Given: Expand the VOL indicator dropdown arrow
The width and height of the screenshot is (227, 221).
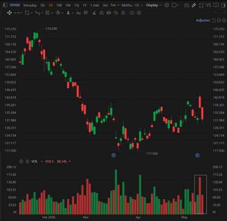Looking at the screenshot, I should [42, 161].
